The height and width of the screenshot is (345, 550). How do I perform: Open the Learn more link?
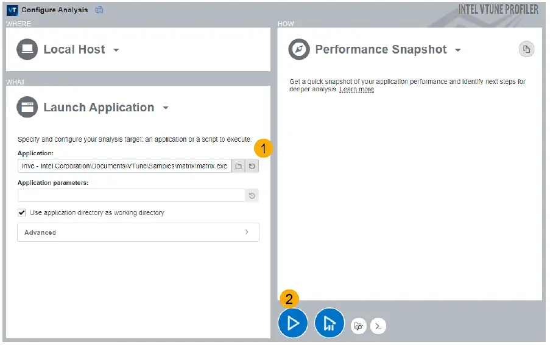tap(357, 89)
